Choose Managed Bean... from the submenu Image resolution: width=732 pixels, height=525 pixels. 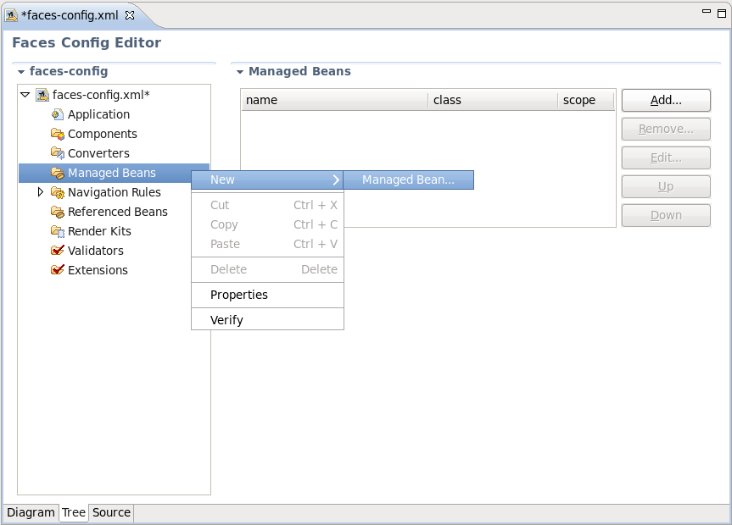(x=408, y=180)
